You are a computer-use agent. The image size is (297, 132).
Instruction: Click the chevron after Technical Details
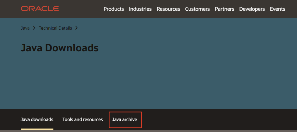click(76, 28)
